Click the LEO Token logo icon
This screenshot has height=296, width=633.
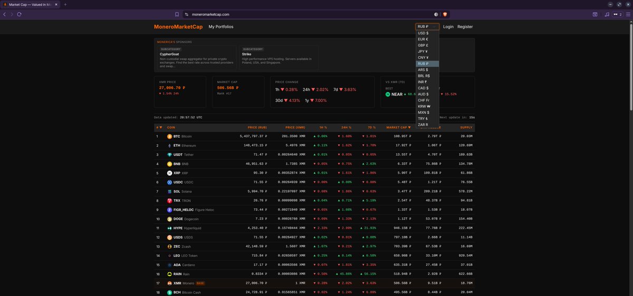coord(169,255)
